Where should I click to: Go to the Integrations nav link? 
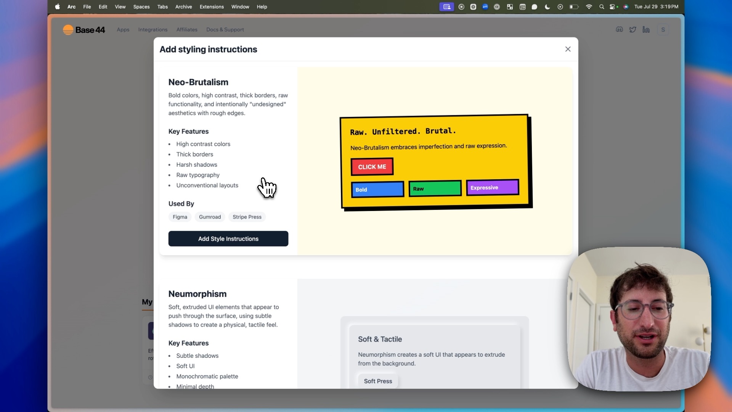pyautogui.click(x=152, y=30)
